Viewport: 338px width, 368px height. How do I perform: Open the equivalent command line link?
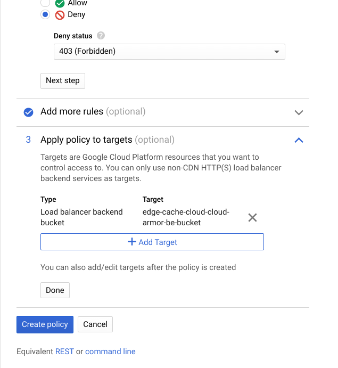pyautogui.click(x=110, y=351)
